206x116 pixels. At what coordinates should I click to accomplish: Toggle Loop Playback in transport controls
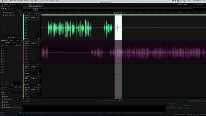119,101
